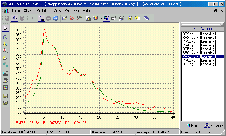The image size is (226, 136).
Task: Click the pause learning toolbar button
Action: point(32,18)
